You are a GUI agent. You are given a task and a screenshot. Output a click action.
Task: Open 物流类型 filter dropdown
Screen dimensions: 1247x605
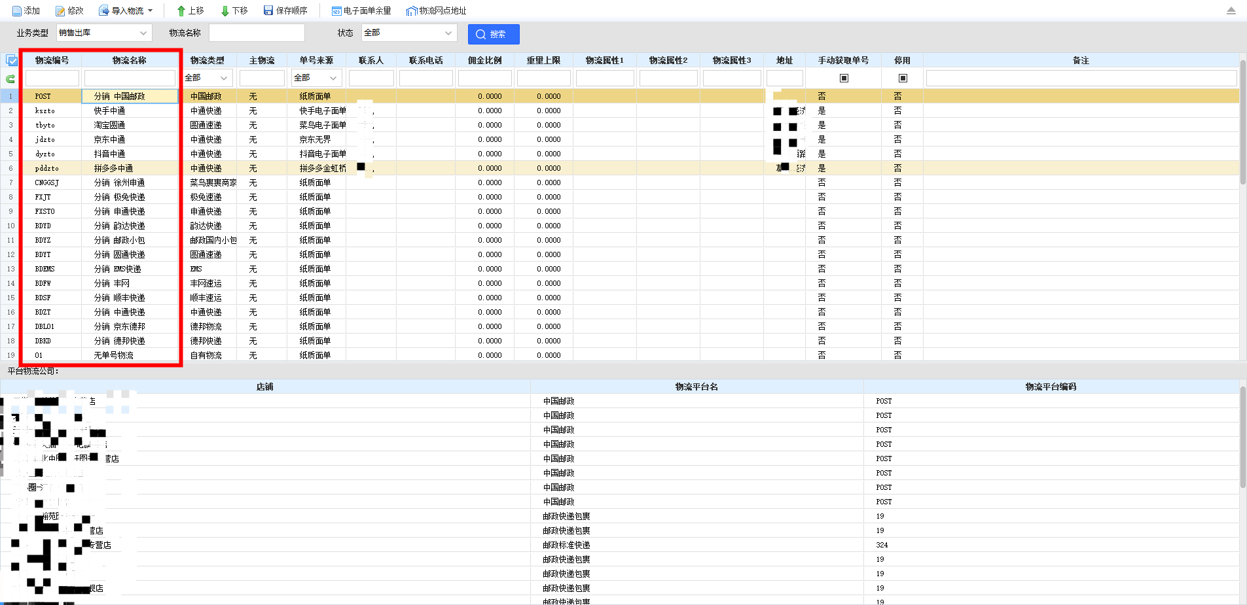(208, 78)
